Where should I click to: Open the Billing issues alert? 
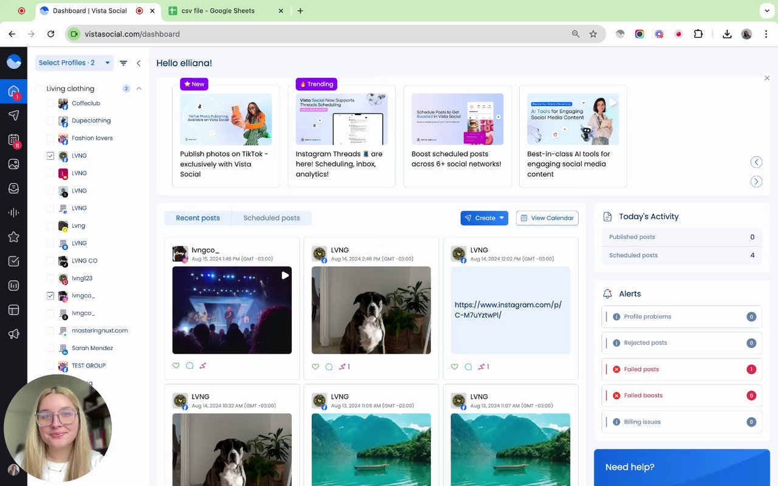tap(681, 422)
